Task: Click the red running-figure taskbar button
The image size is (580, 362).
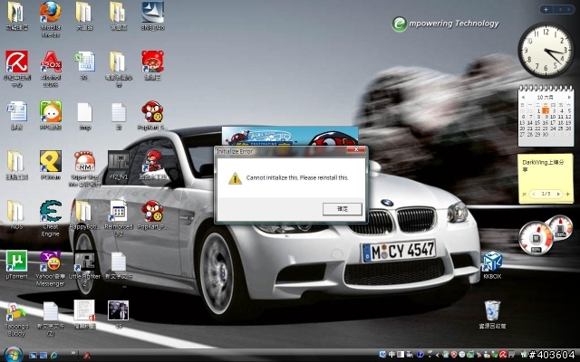Action: tap(87, 355)
